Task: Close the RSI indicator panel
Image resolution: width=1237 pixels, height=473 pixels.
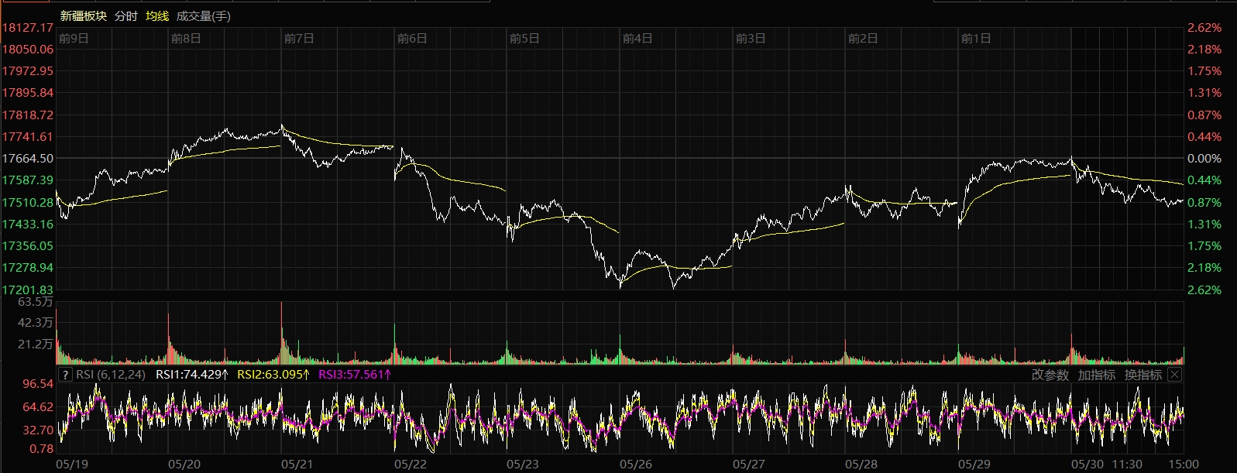Action: [x=1174, y=375]
